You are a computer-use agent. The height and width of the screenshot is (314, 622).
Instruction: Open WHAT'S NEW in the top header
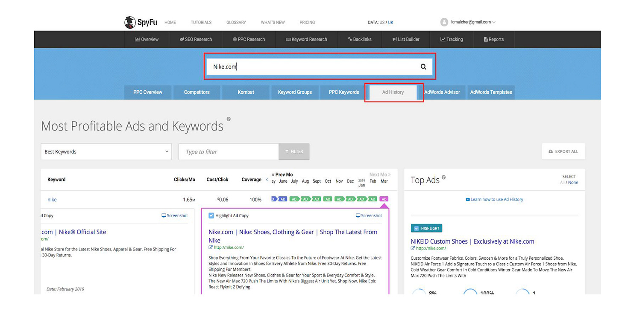pyautogui.click(x=273, y=23)
